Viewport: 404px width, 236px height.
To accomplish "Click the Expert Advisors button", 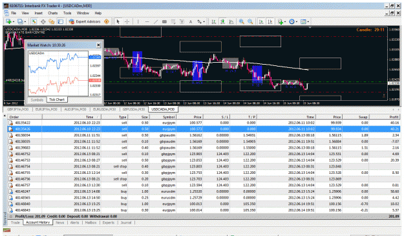I will point(85,21).
